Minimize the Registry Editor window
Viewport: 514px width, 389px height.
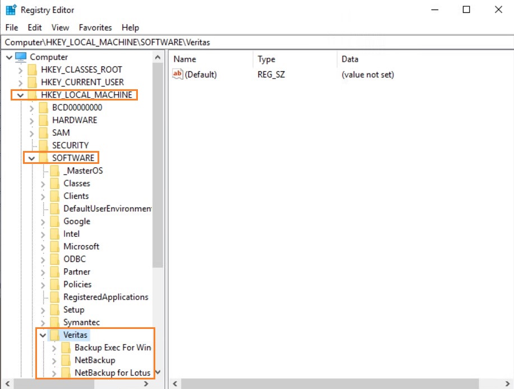pos(434,10)
